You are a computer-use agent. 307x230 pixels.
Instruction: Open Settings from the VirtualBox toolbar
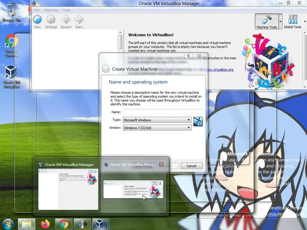click(51, 22)
